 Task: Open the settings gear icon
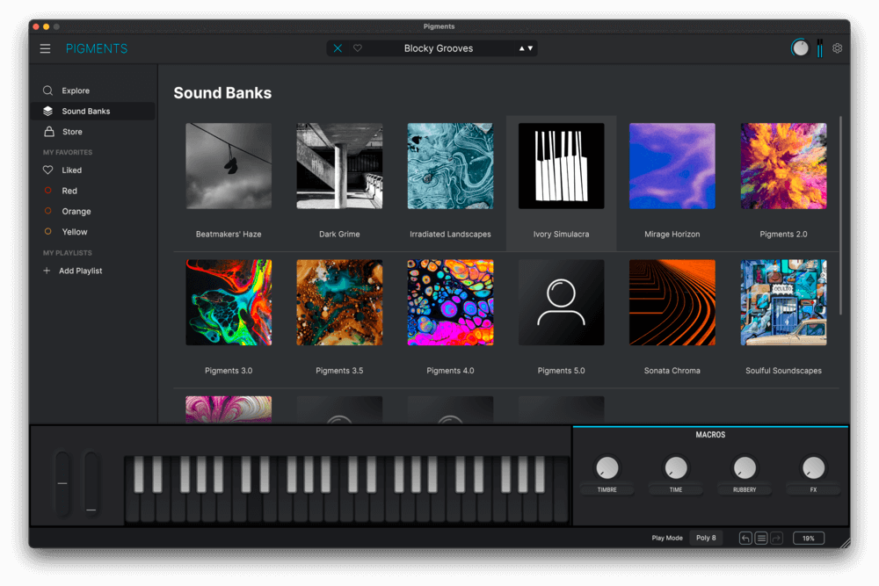tap(837, 48)
